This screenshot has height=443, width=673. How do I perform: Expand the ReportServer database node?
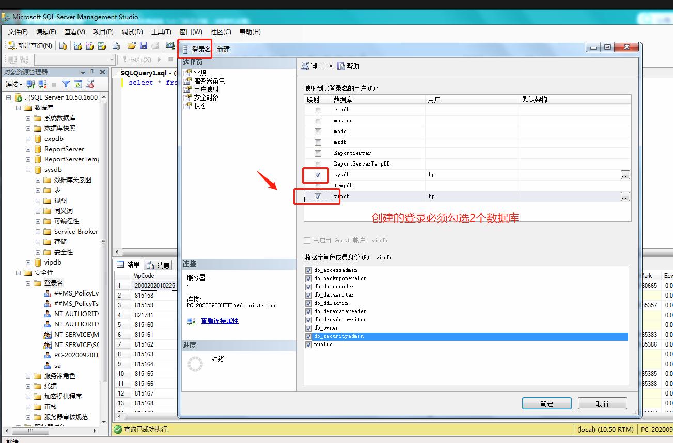28,149
